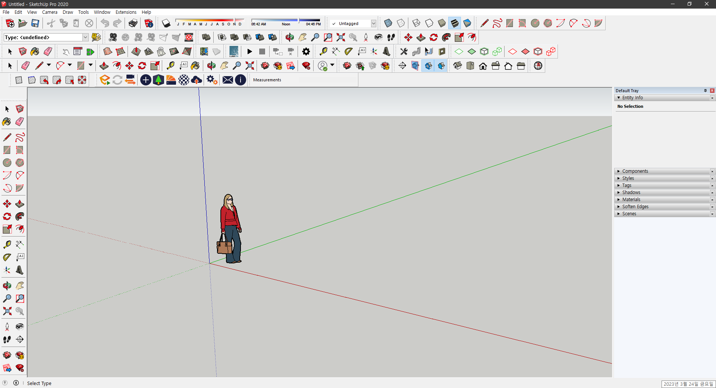Open the plugin settings gear icon
This screenshot has height=388, width=716.
click(306, 51)
